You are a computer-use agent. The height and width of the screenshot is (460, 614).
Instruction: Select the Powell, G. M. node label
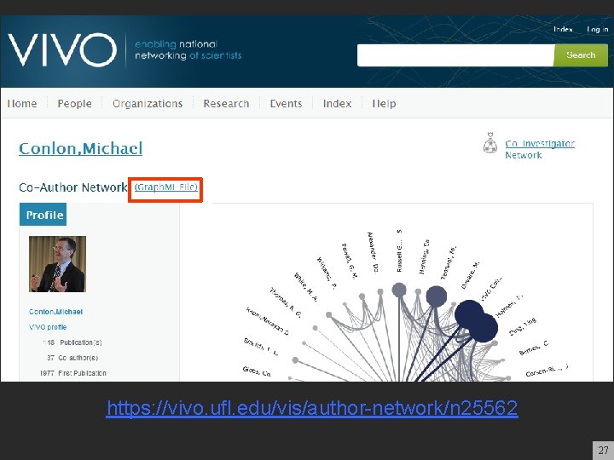click(x=350, y=261)
